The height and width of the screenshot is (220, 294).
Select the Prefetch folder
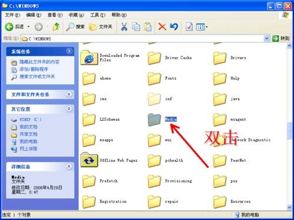point(100,181)
